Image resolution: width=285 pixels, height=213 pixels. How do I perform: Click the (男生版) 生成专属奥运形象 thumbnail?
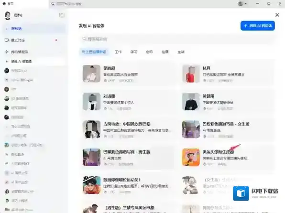(x=92, y=208)
